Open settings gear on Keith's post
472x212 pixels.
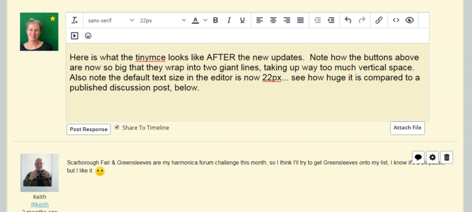click(x=433, y=158)
